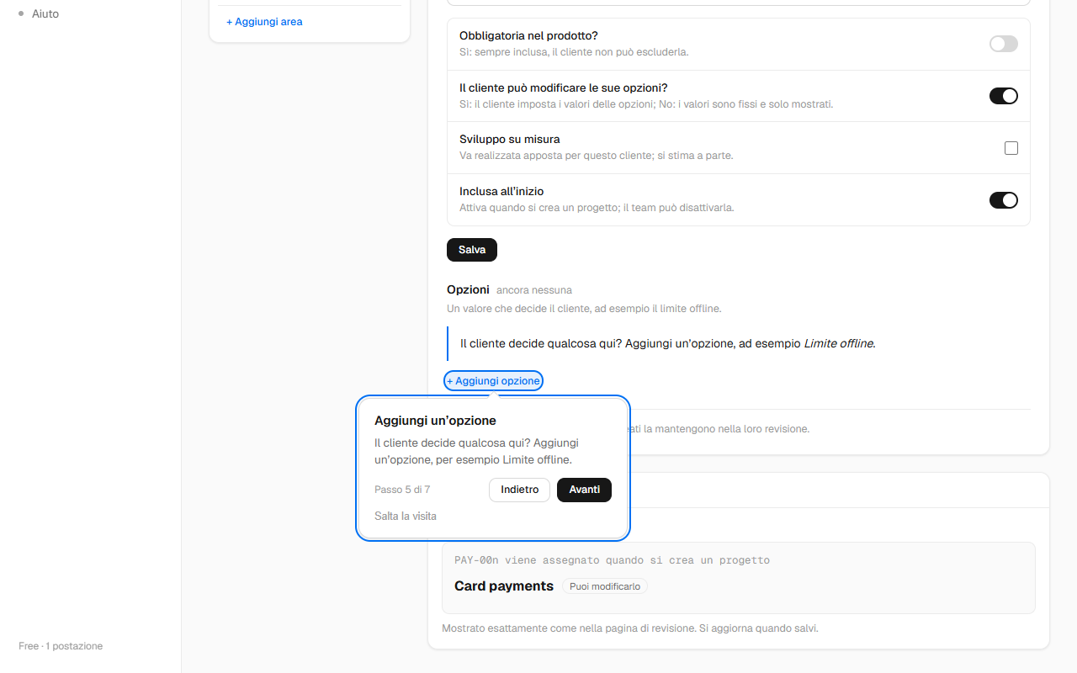Click the Salva button
This screenshot has height=673, width=1077.
click(472, 250)
